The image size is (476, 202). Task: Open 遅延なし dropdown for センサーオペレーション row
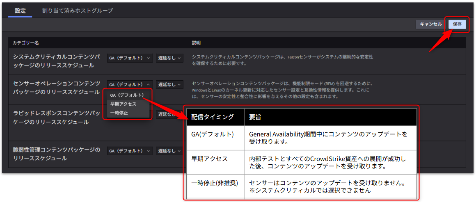coord(169,84)
